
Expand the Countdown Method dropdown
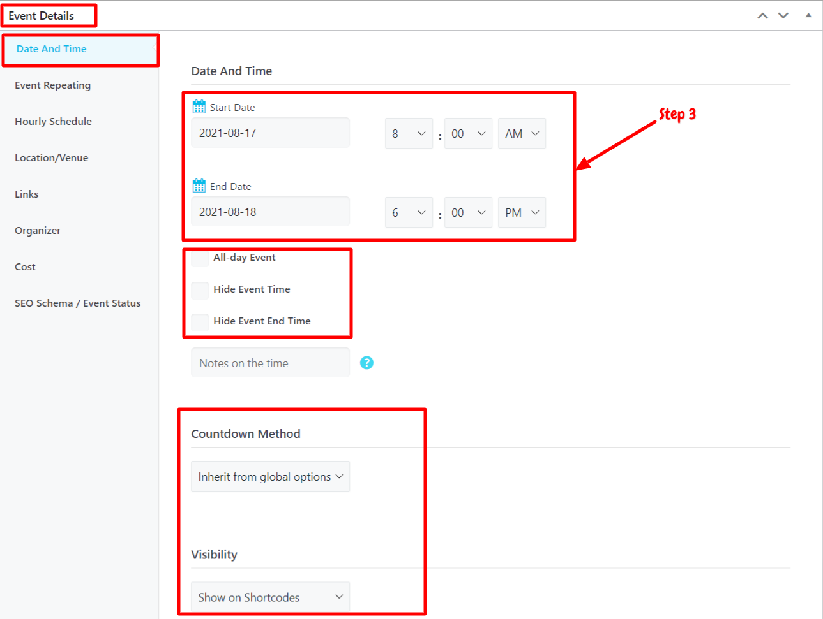[x=271, y=476]
